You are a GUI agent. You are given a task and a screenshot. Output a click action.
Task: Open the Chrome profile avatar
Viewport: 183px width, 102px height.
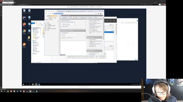pos(101,14)
